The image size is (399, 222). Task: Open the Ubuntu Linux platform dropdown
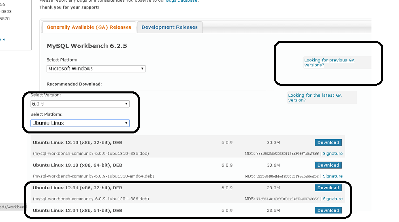pyautogui.click(x=80, y=123)
